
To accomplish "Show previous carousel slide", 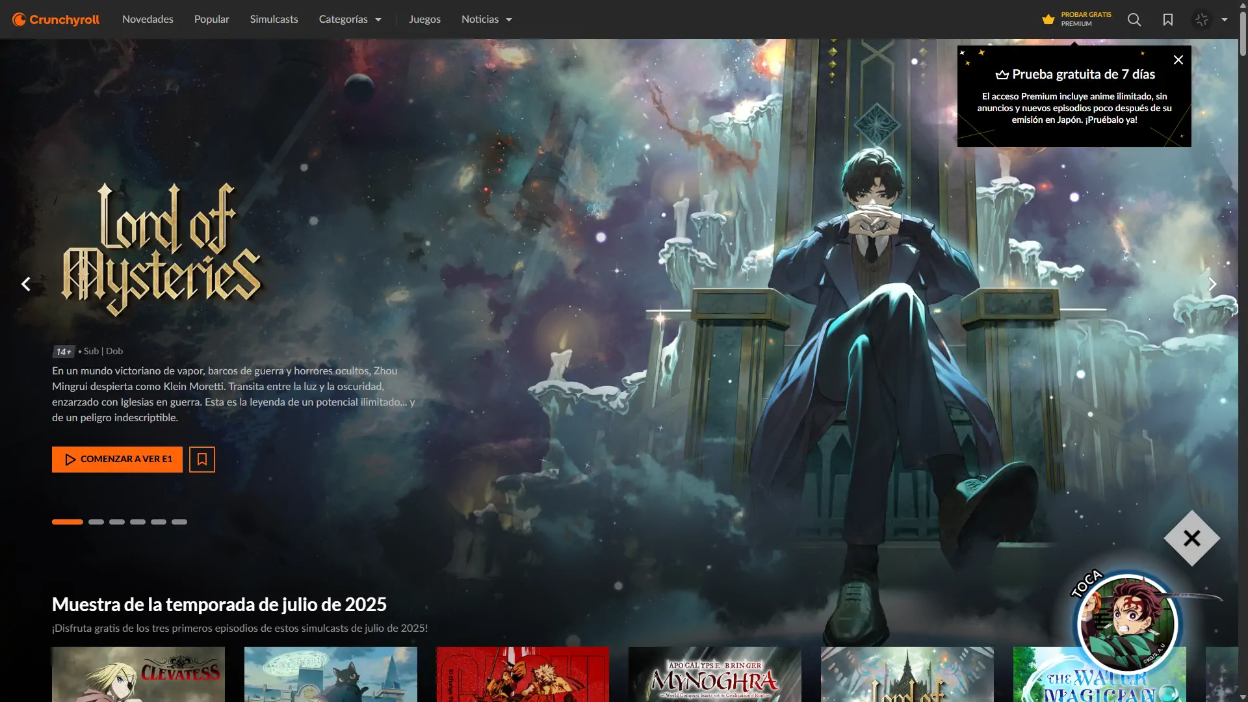I will point(26,284).
